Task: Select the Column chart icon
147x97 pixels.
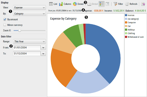Action: click(x=61, y=4)
